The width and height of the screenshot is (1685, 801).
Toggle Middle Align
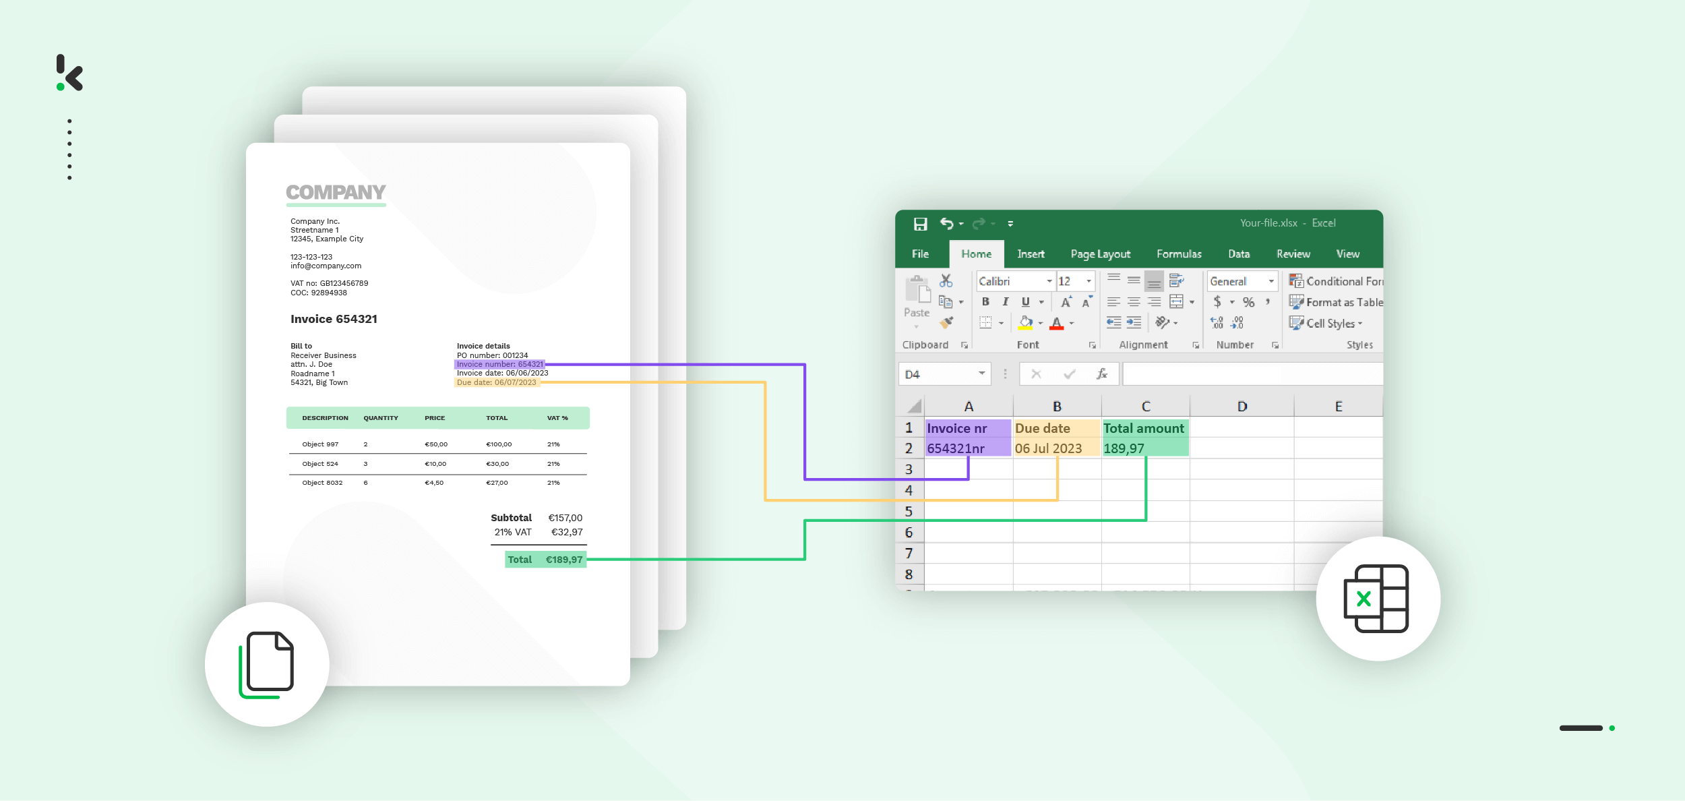point(1134,280)
